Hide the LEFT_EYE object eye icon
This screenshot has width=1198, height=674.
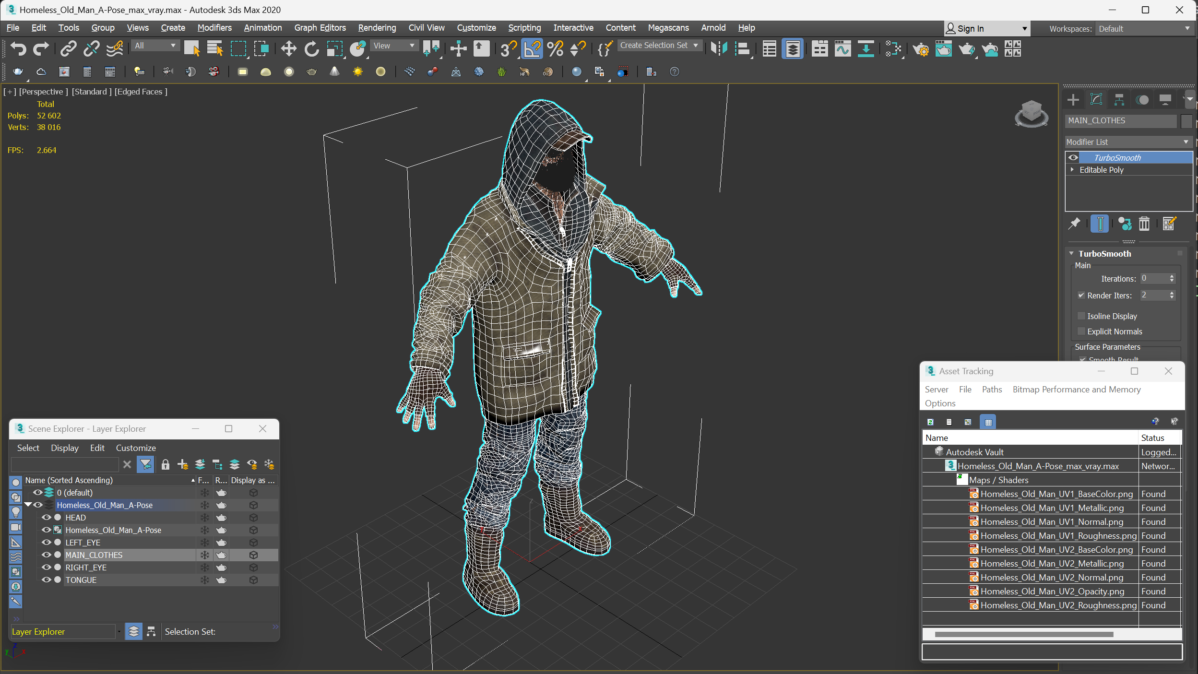[46, 543]
